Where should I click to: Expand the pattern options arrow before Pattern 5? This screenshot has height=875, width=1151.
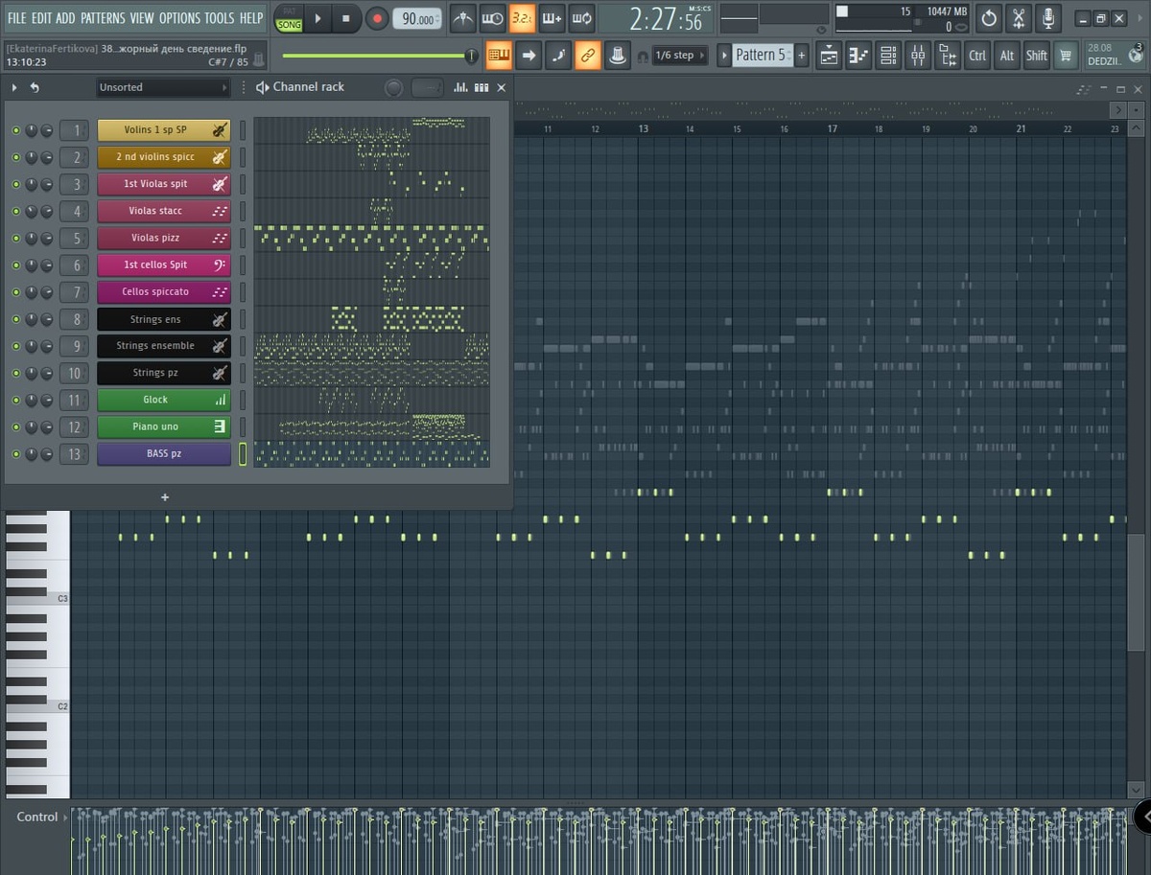pos(724,56)
